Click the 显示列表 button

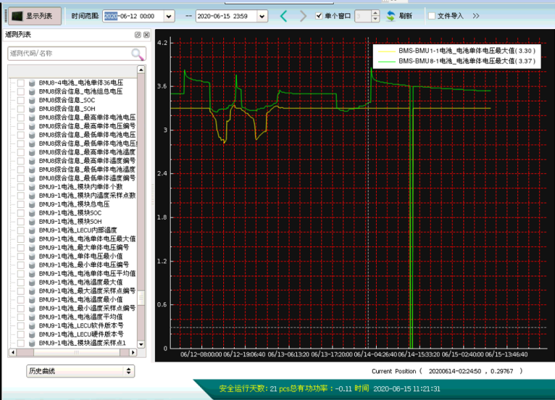tap(35, 16)
